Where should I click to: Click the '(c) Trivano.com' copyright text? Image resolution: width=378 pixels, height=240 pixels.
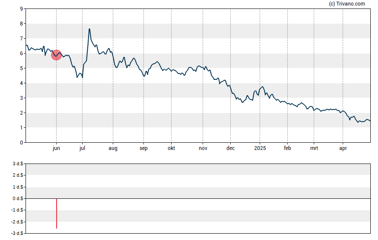click(x=347, y=3)
